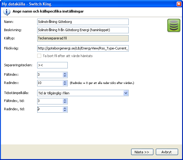The height and width of the screenshot is (160, 183).
Task: Click the 'Ange namn och källspecifika inställningar' heading
Action: click(x=48, y=11)
